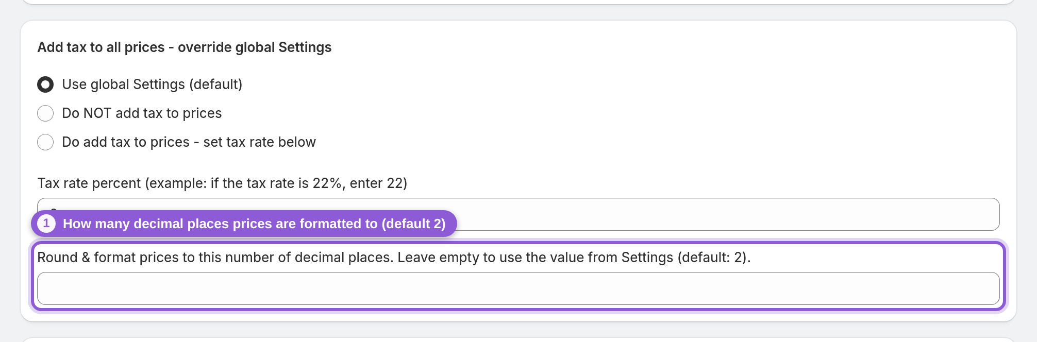This screenshot has height=342, width=1037.
Task: Focus the decimal places input field
Action: (518, 288)
